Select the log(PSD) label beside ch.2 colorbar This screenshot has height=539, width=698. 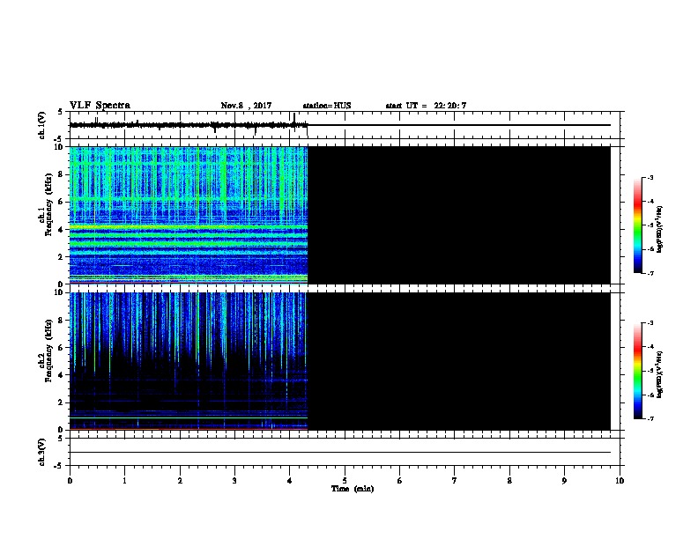659,374
